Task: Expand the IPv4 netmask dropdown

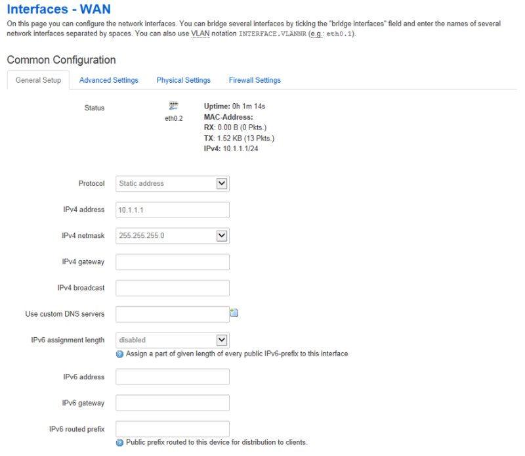Action: coord(172,235)
